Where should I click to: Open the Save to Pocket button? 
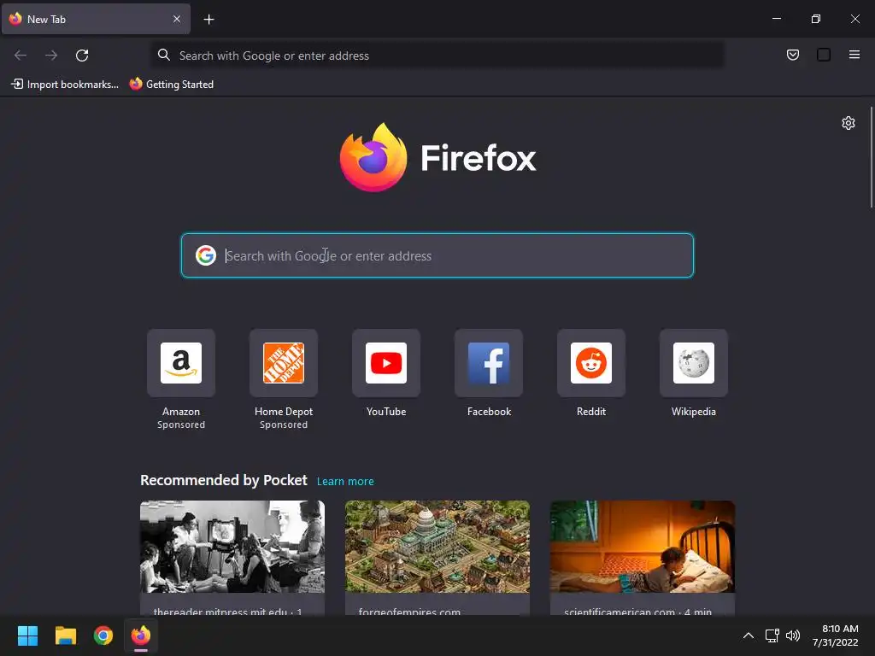coord(792,55)
